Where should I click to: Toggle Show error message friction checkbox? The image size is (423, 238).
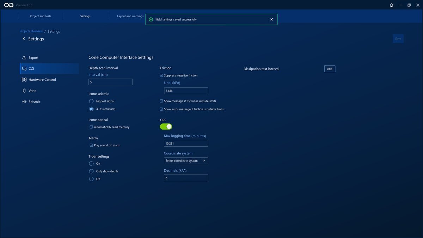(161, 109)
